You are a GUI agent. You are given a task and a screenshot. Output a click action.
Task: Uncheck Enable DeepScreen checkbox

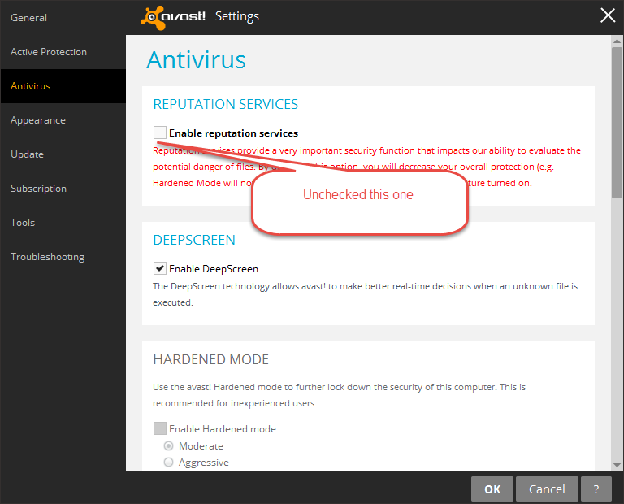pyautogui.click(x=160, y=269)
